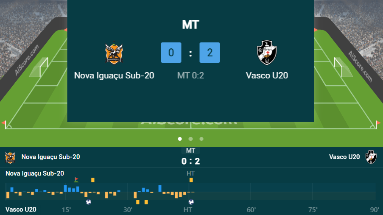Viewport: 383px width, 215px height.
Task: Click the first-half goal ball icon on the timeline
Action: coord(88,202)
